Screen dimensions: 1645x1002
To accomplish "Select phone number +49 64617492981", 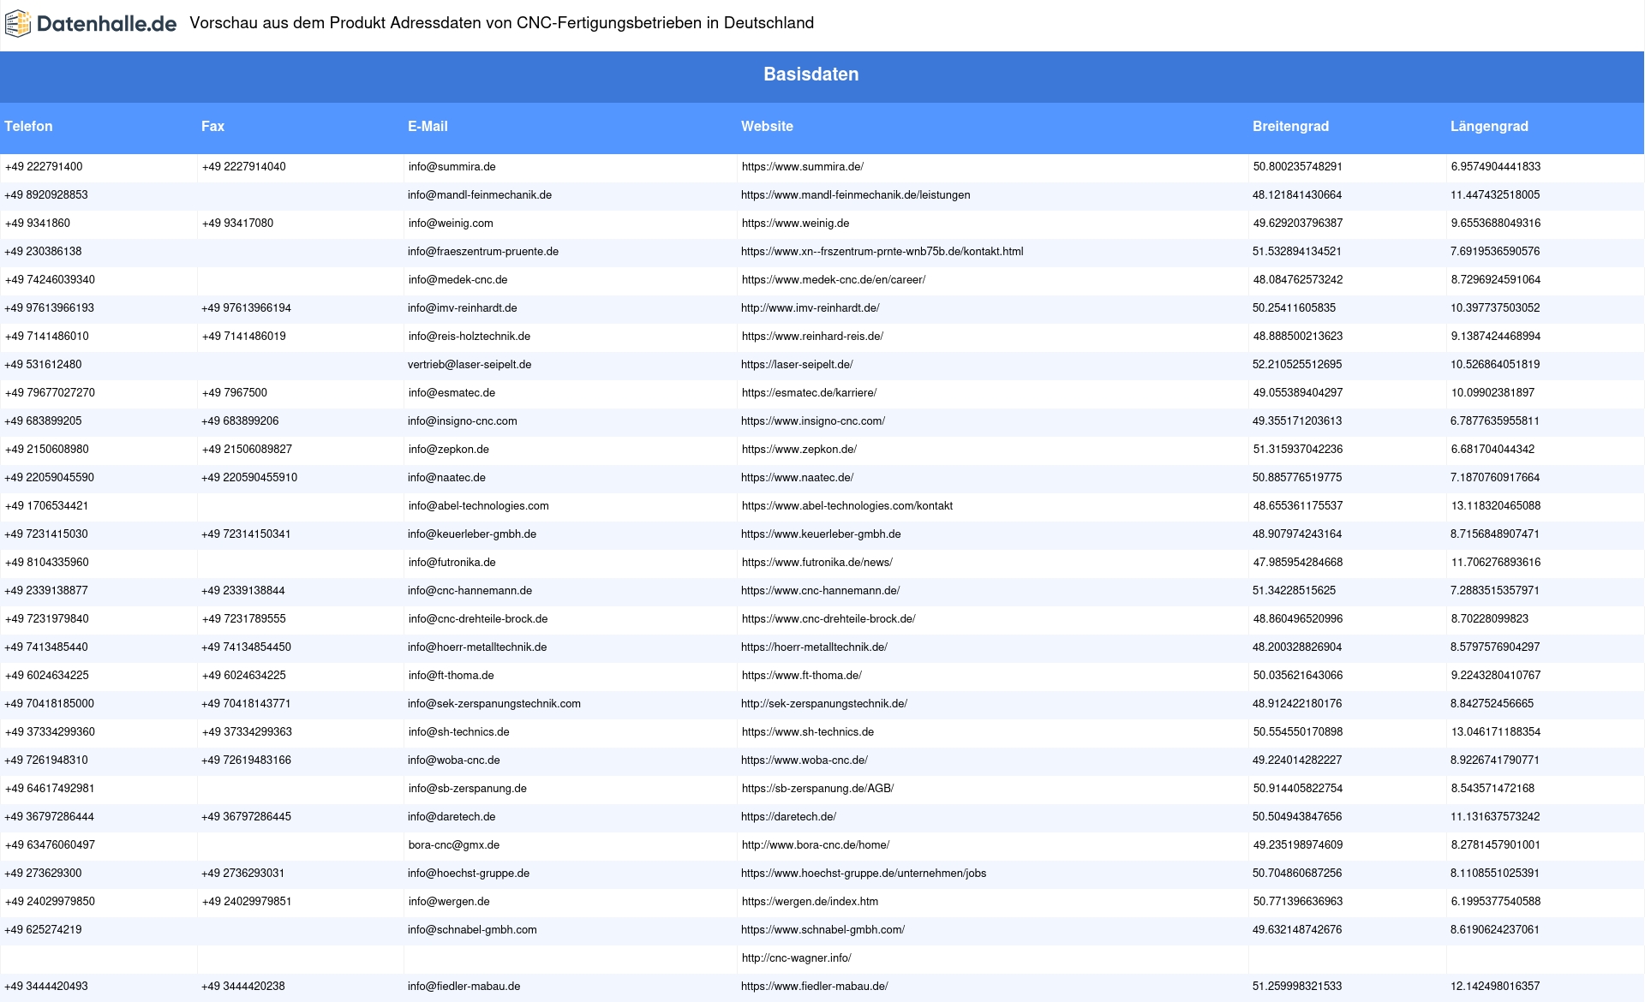I will 50,789.
